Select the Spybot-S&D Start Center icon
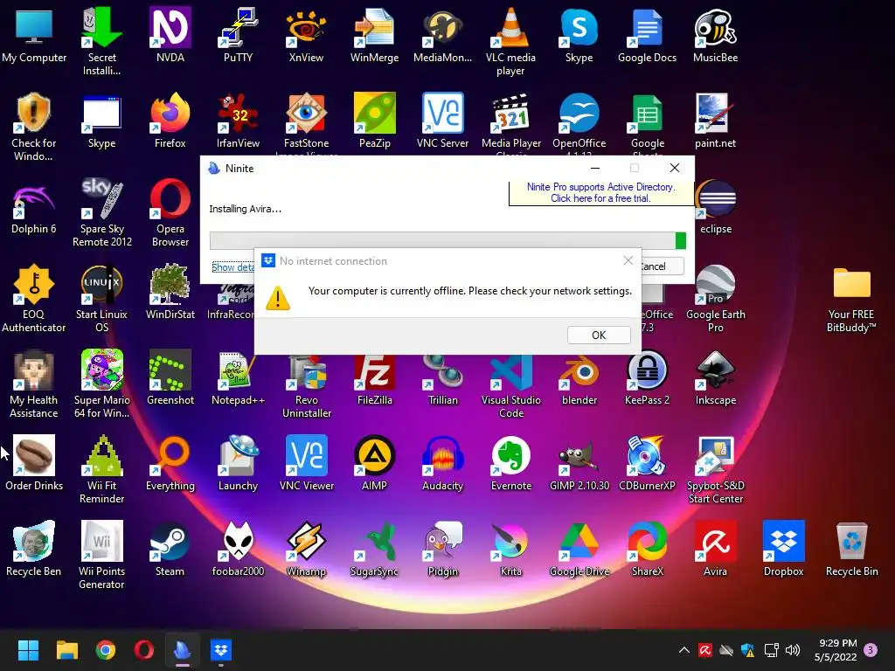 [715, 469]
